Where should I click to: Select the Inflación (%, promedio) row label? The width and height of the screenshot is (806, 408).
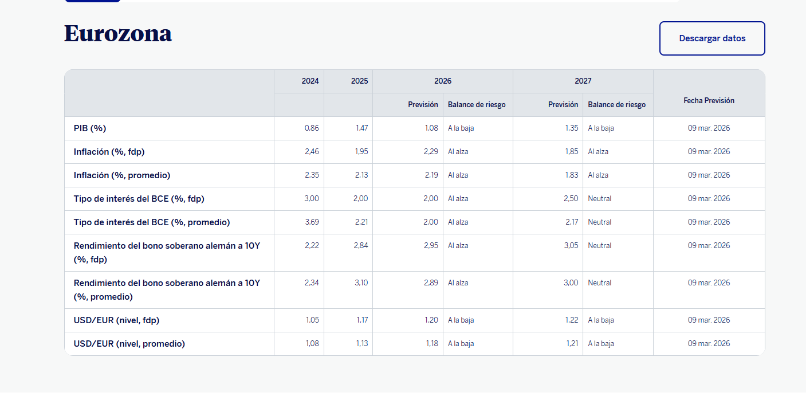coord(122,175)
